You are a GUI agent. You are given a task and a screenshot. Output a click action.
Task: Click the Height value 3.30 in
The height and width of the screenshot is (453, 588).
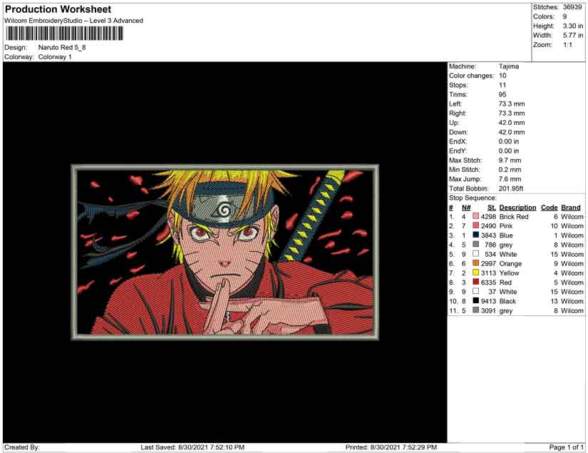tap(572, 26)
